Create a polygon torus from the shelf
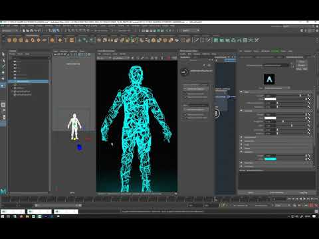319x239 pixels. pyautogui.click(x=33, y=40)
